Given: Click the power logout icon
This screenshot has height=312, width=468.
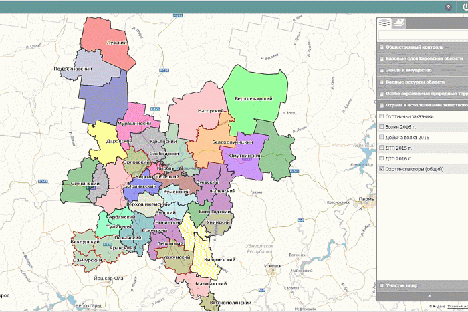Looking at the screenshot, I should tap(465, 7).
